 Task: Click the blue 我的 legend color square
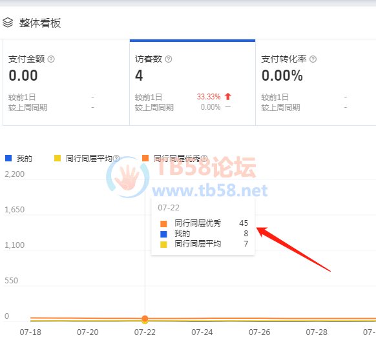pos(8,158)
